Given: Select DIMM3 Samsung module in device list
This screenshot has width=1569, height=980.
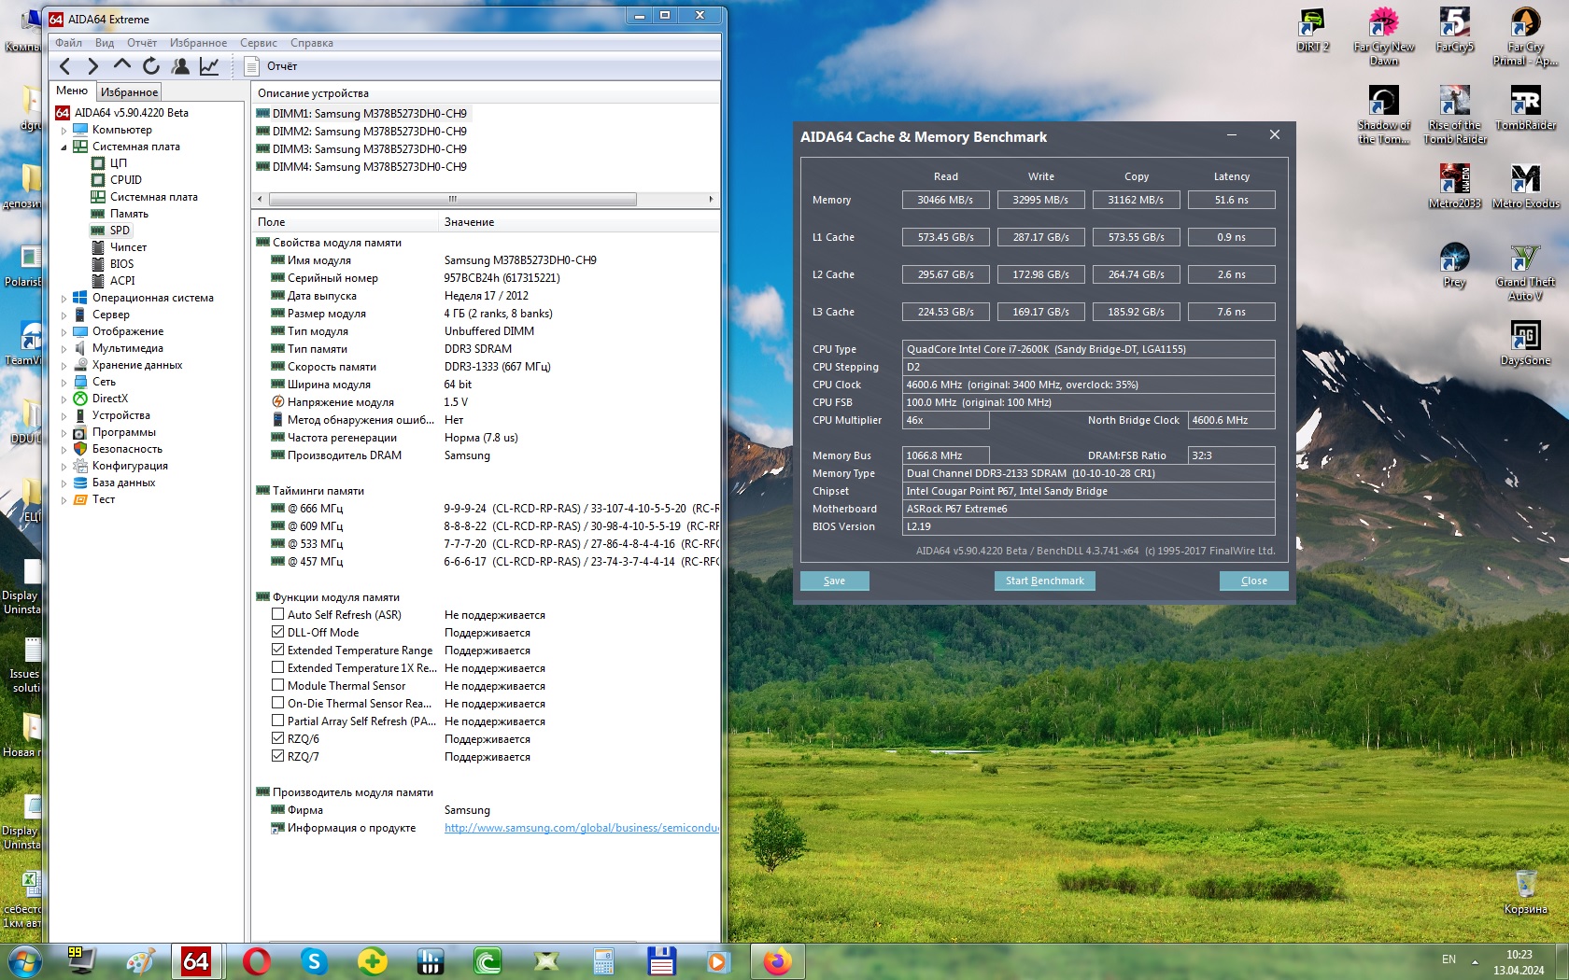Looking at the screenshot, I should click(361, 149).
